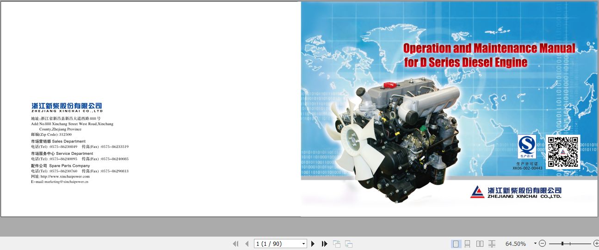Click the ZHEJIANG XINCHAI CO.,LTD logo on left page

67,108
